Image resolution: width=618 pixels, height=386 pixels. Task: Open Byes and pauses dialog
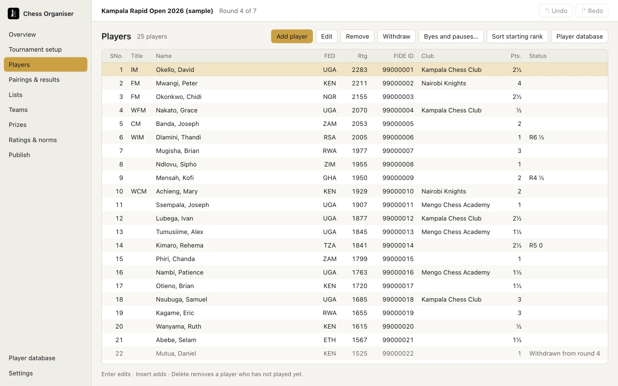[451, 36]
